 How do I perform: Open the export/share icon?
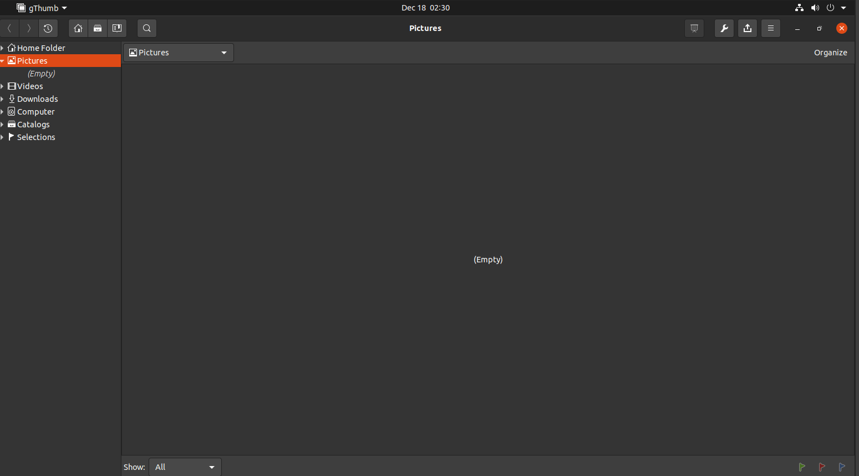[x=748, y=28]
